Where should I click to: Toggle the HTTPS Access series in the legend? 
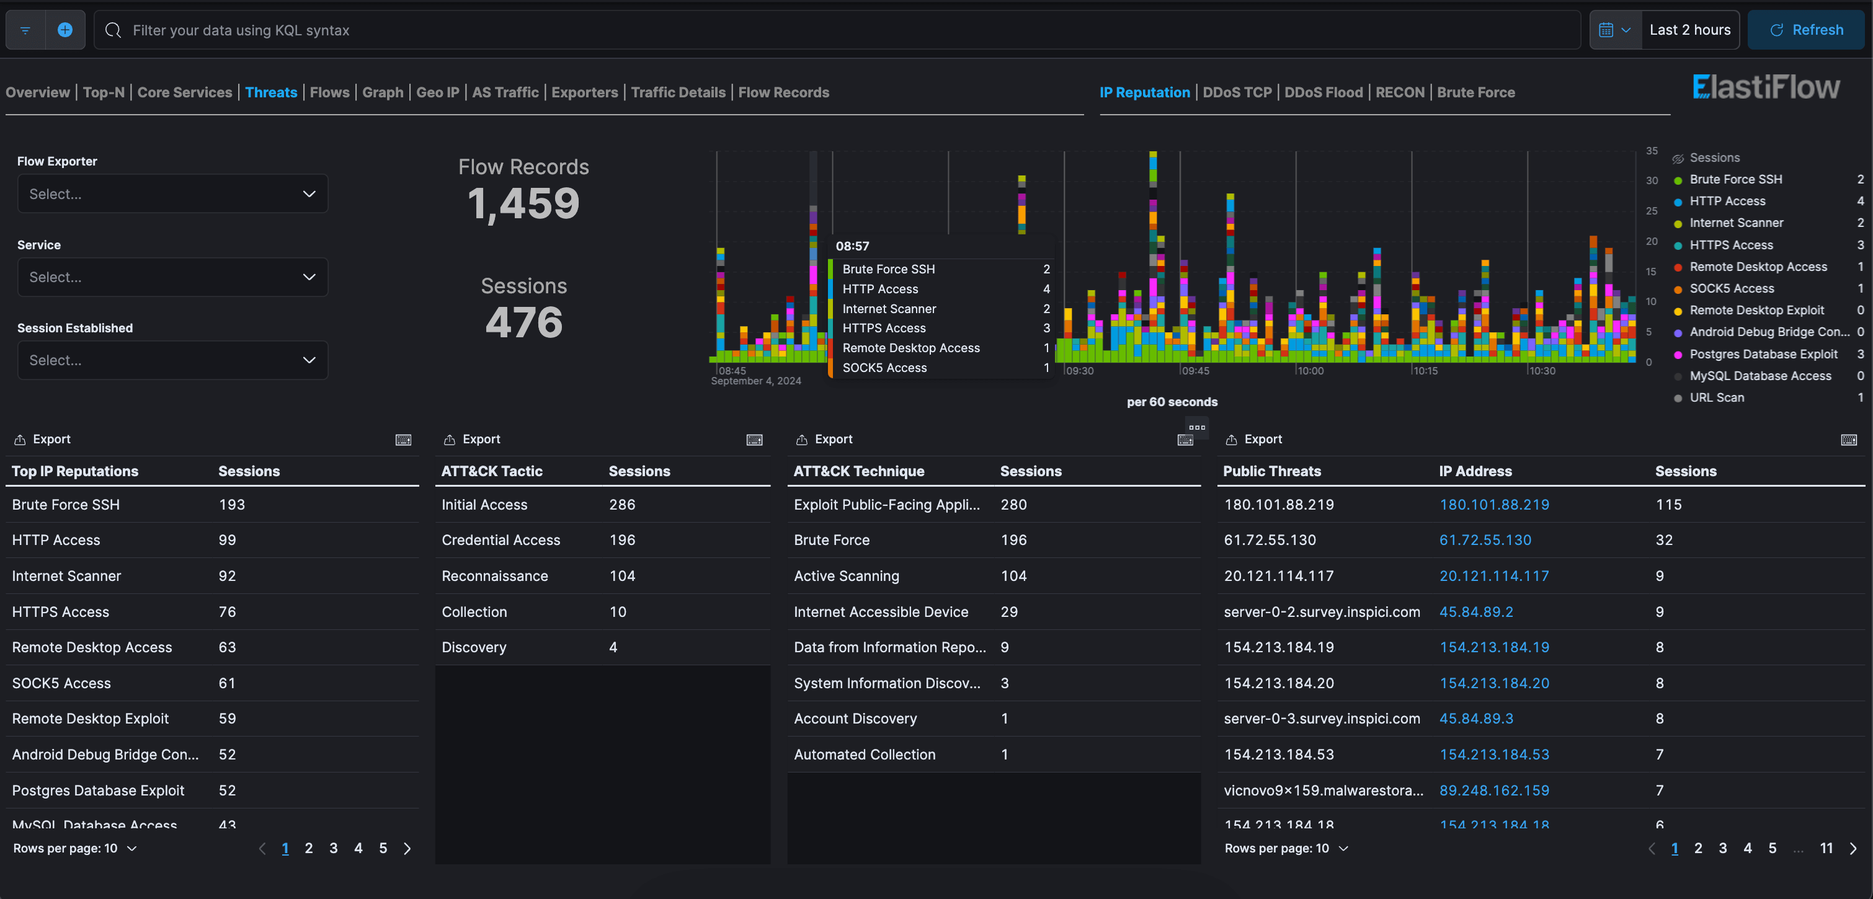click(x=1729, y=245)
